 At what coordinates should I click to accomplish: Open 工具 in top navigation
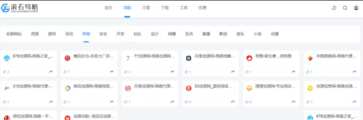coord(184,8)
